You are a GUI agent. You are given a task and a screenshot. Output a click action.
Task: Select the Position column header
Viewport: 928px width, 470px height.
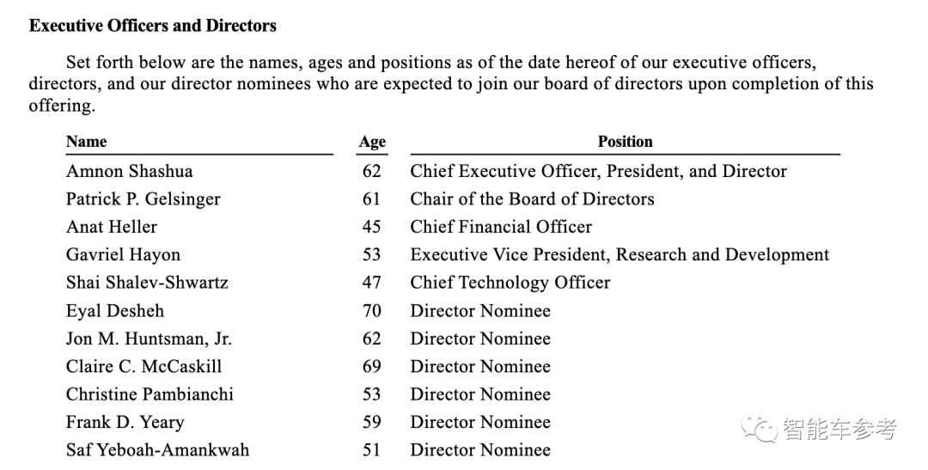pyautogui.click(x=625, y=142)
